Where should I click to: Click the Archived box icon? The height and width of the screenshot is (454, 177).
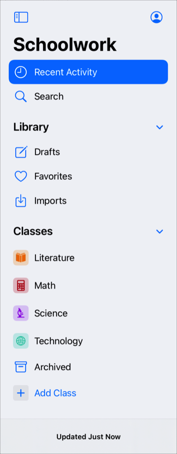21,367
